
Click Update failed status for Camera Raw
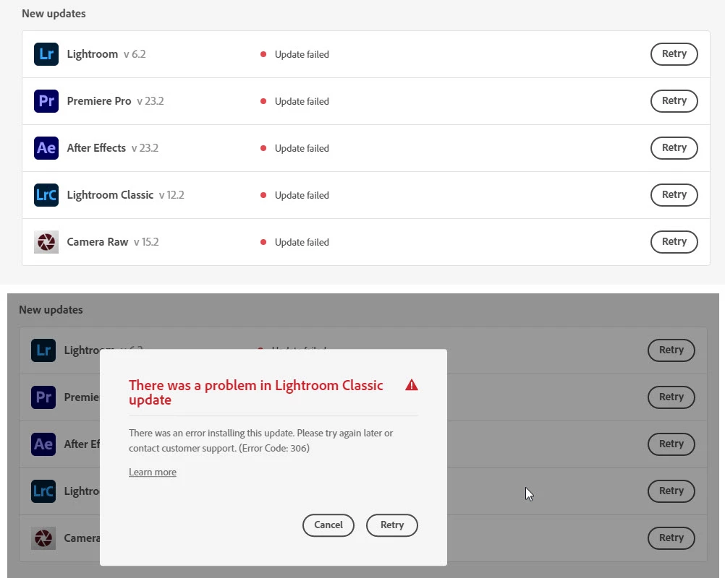302,242
